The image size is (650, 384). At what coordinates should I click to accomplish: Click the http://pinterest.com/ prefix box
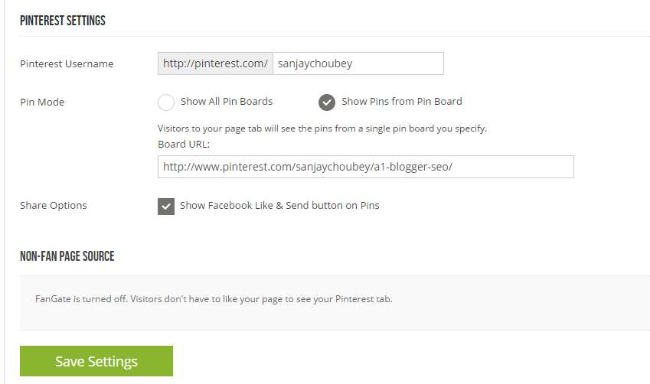click(215, 63)
